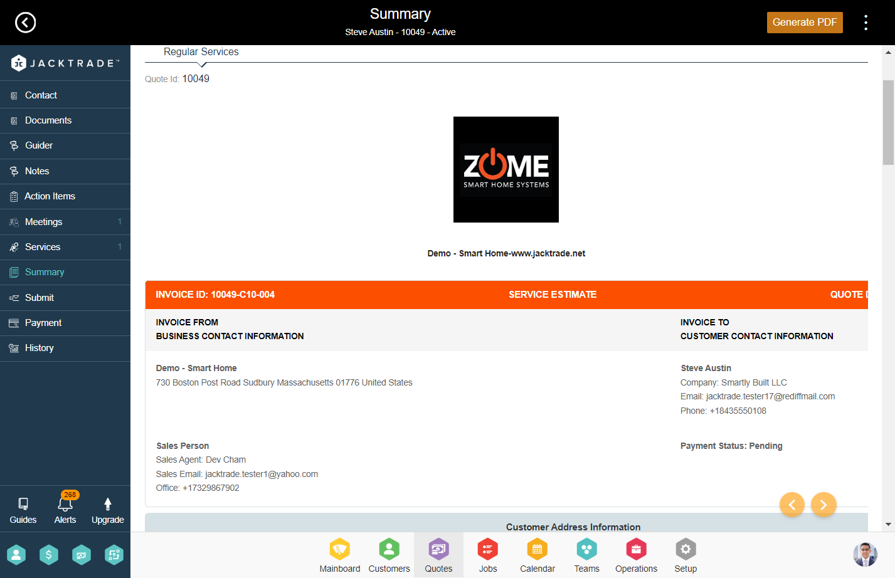Open Services in the sidebar
Viewport: 895px width, 578px height.
click(x=65, y=247)
